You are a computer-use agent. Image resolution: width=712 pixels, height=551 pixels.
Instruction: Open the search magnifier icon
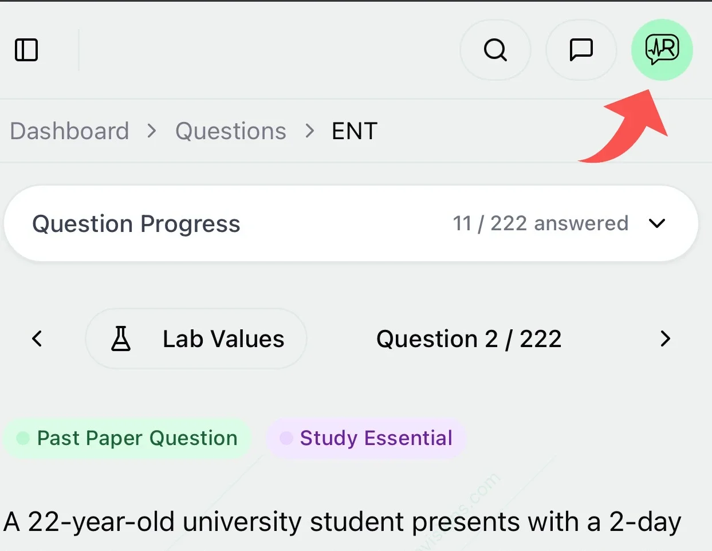click(x=495, y=50)
